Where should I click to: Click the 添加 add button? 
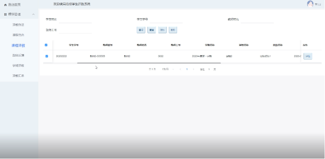tap(162, 30)
